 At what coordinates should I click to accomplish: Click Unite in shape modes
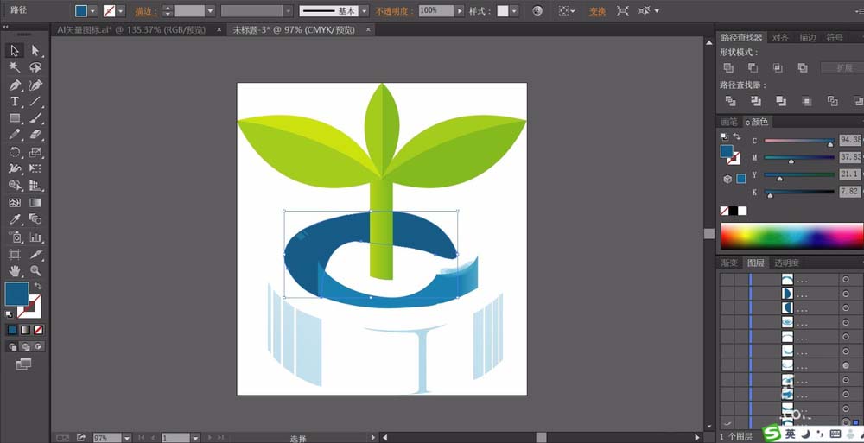[x=728, y=67]
